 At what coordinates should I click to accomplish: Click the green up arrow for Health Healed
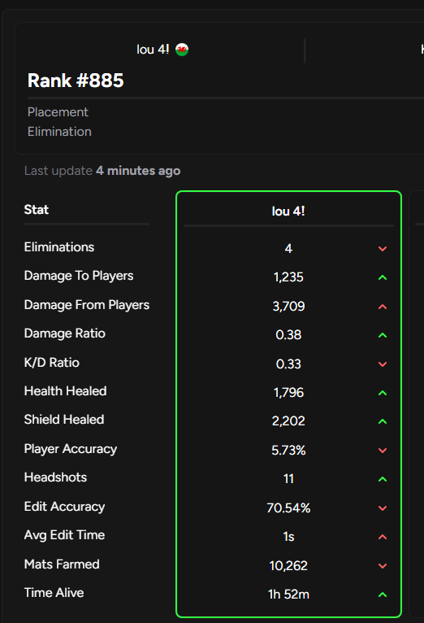383,393
